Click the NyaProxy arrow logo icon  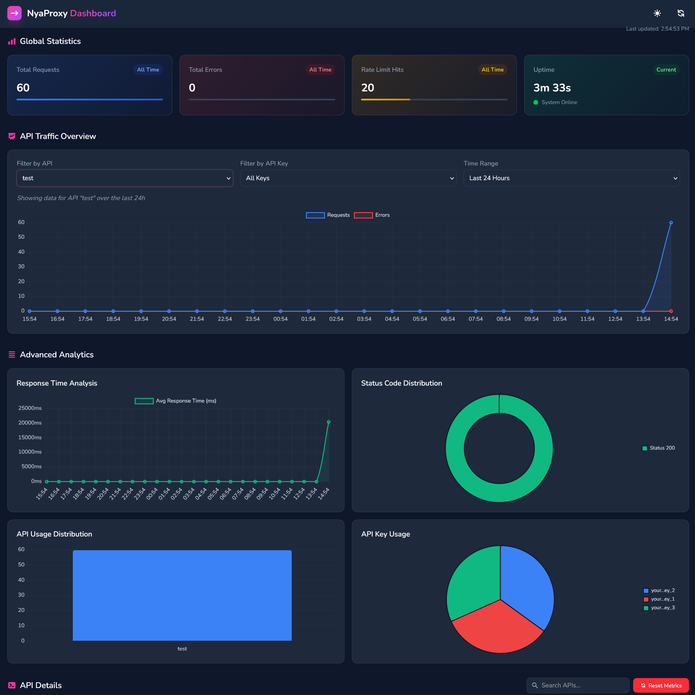coord(14,13)
